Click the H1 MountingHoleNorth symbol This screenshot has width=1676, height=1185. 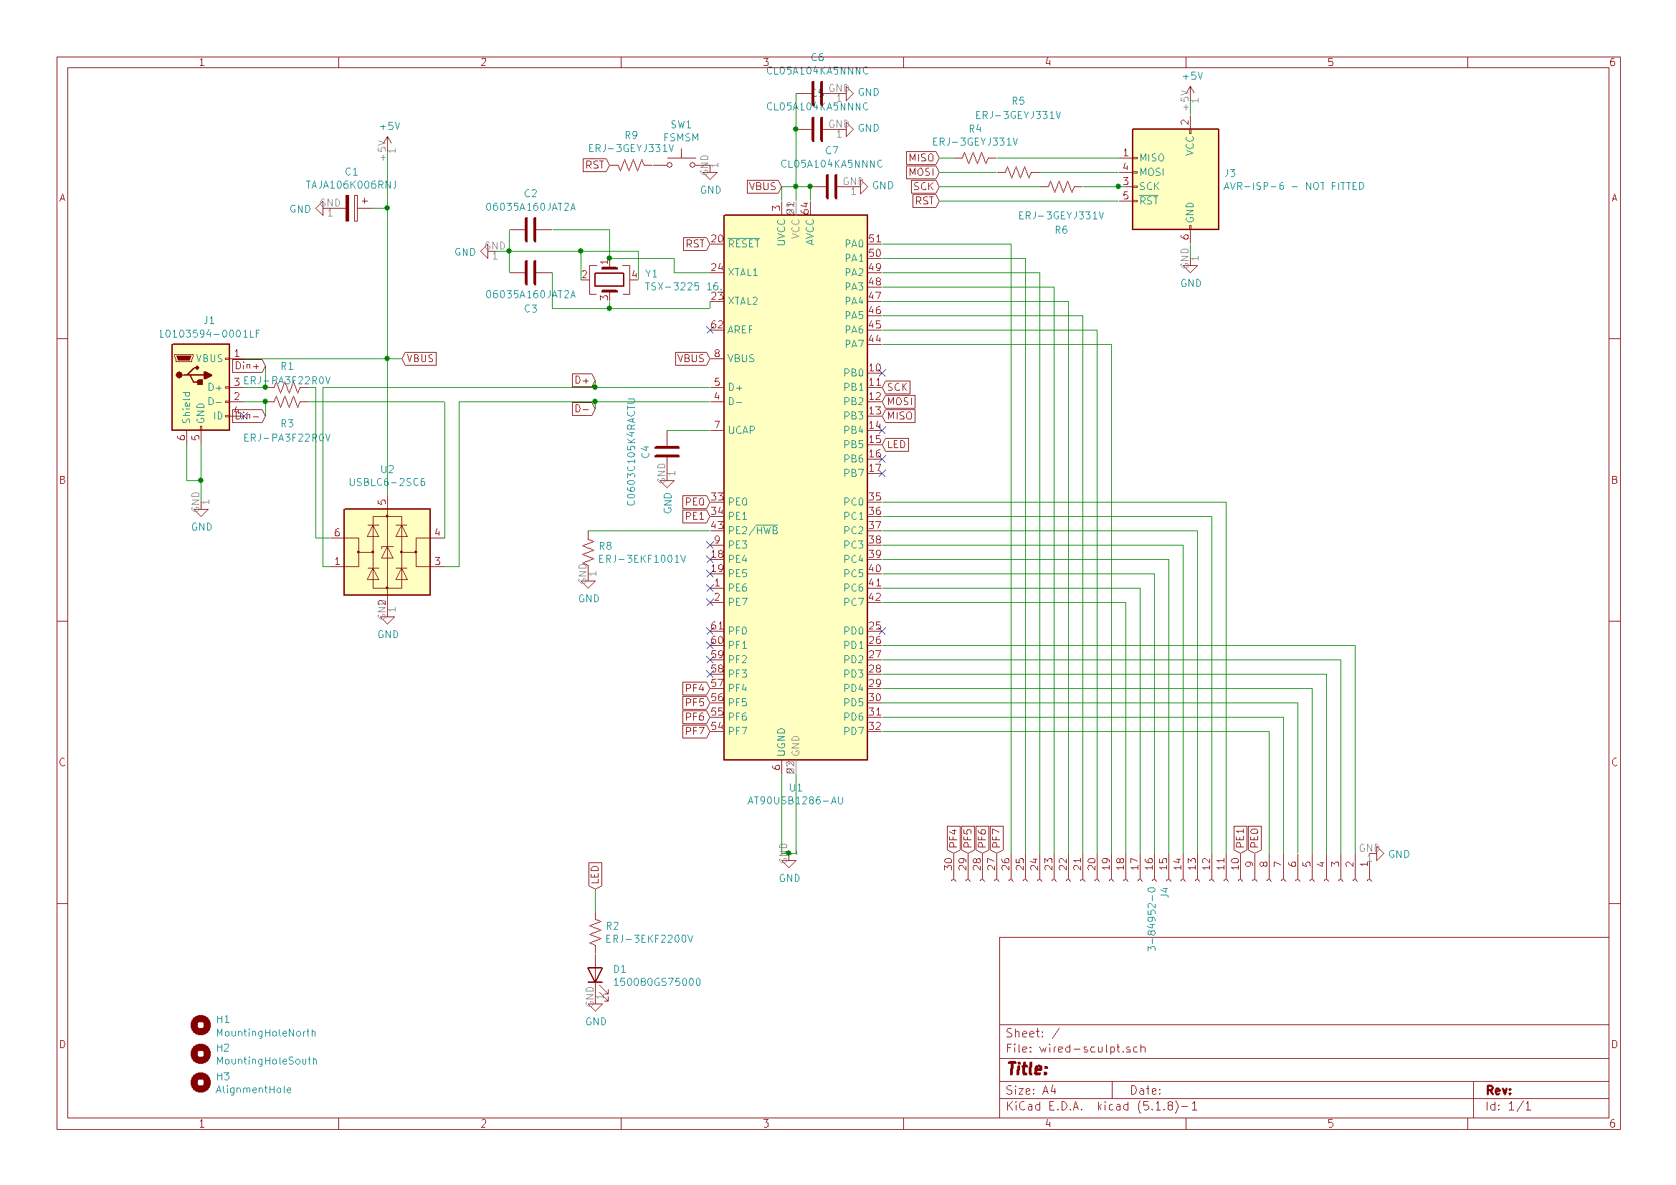[x=201, y=1025]
